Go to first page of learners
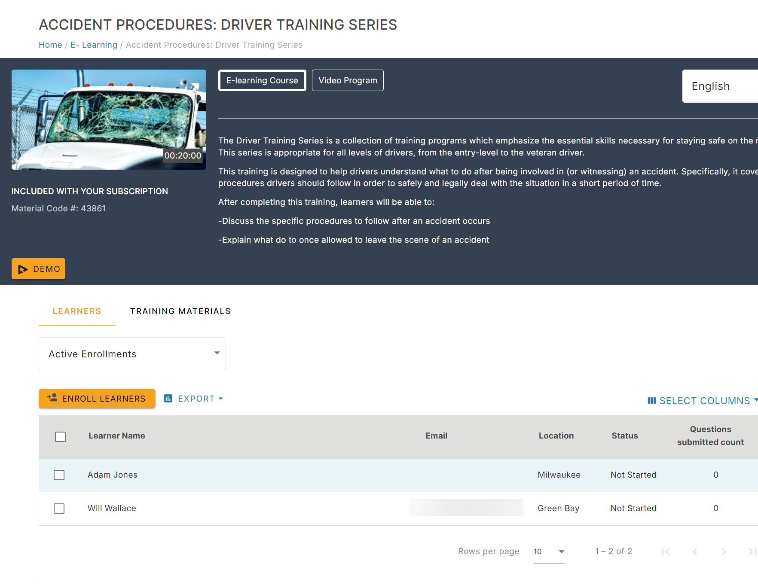This screenshot has width=758, height=585. [666, 551]
